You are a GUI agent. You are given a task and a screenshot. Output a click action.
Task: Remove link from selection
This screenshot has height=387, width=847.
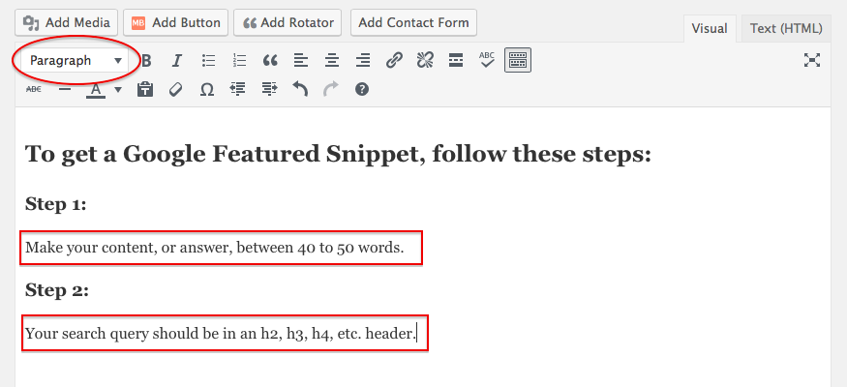(425, 60)
